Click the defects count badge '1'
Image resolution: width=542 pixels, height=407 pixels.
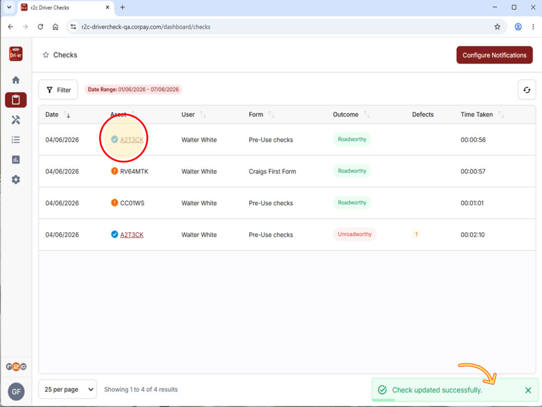[416, 234]
